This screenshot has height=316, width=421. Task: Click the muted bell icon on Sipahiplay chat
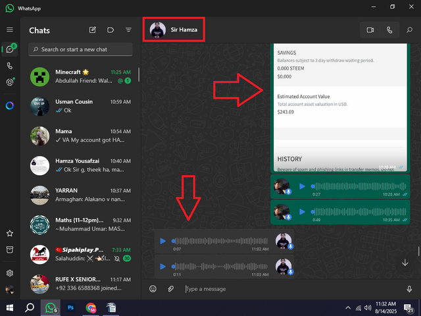coord(117,259)
